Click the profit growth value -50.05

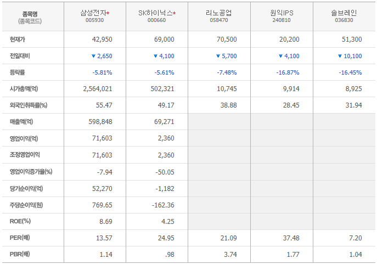pos(165,172)
